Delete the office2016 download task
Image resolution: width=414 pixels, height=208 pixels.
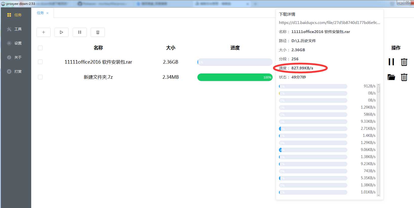point(404,62)
